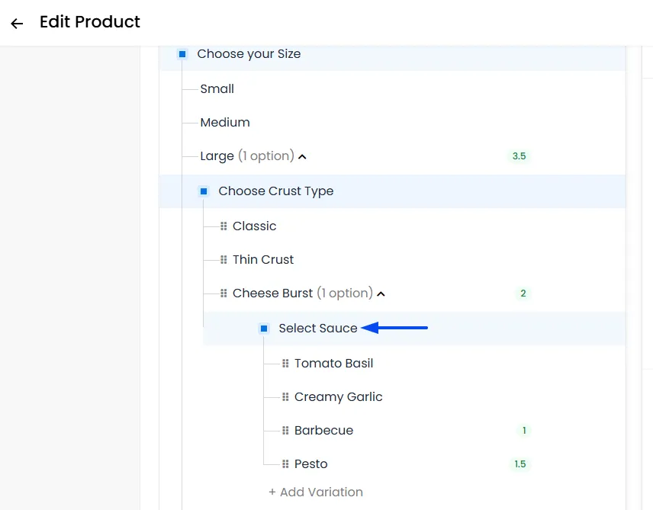Select the Tomato Basil sauce label
This screenshot has width=653, height=510.
point(333,364)
